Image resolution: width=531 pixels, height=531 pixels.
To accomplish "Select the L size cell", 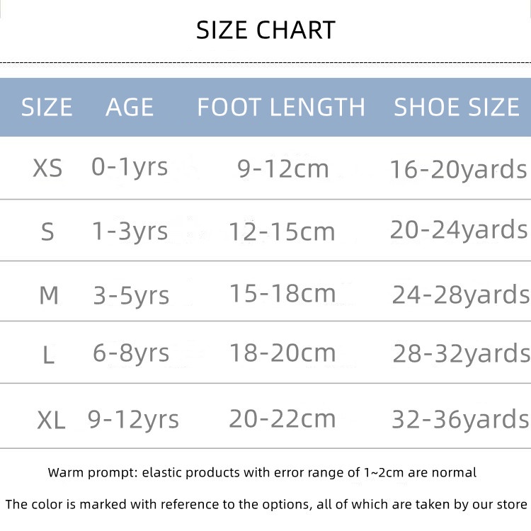I will coord(48,354).
